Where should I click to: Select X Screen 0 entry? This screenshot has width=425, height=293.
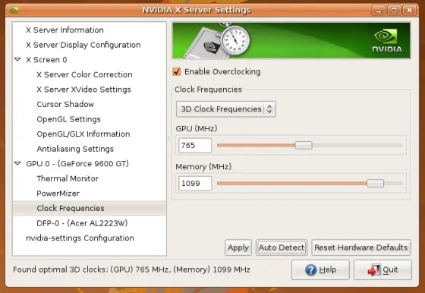pos(46,60)
